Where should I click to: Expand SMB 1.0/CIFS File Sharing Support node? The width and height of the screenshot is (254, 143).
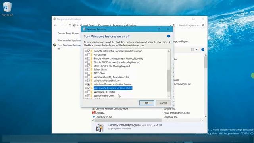point(86,66)
